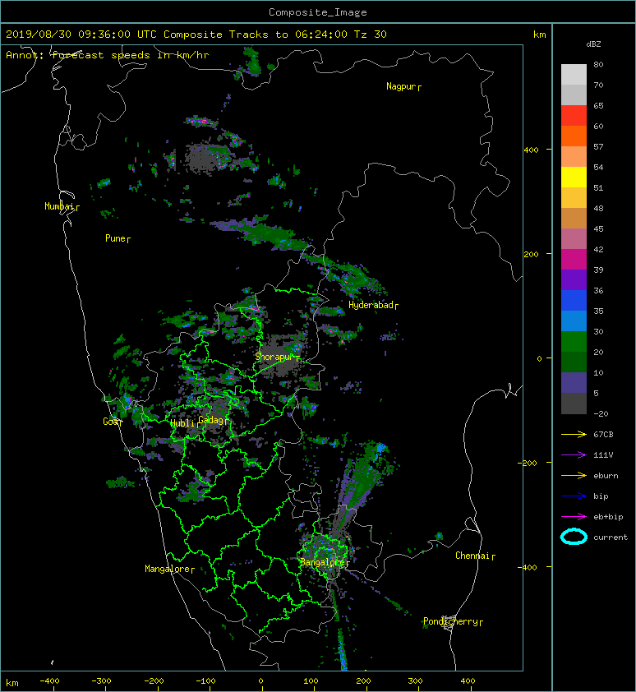The image size is (636, 692).
Task: Select the blue 36 dBZ color swatch
Action: [574, 301]
